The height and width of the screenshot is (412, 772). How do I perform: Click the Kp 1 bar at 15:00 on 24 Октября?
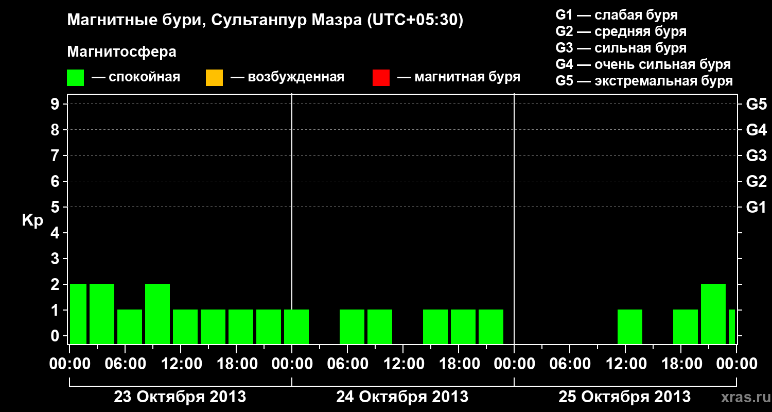coord(435,327)
